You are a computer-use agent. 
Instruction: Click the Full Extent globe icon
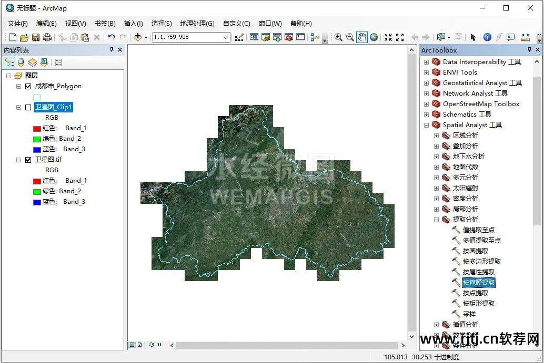[374, 37]
